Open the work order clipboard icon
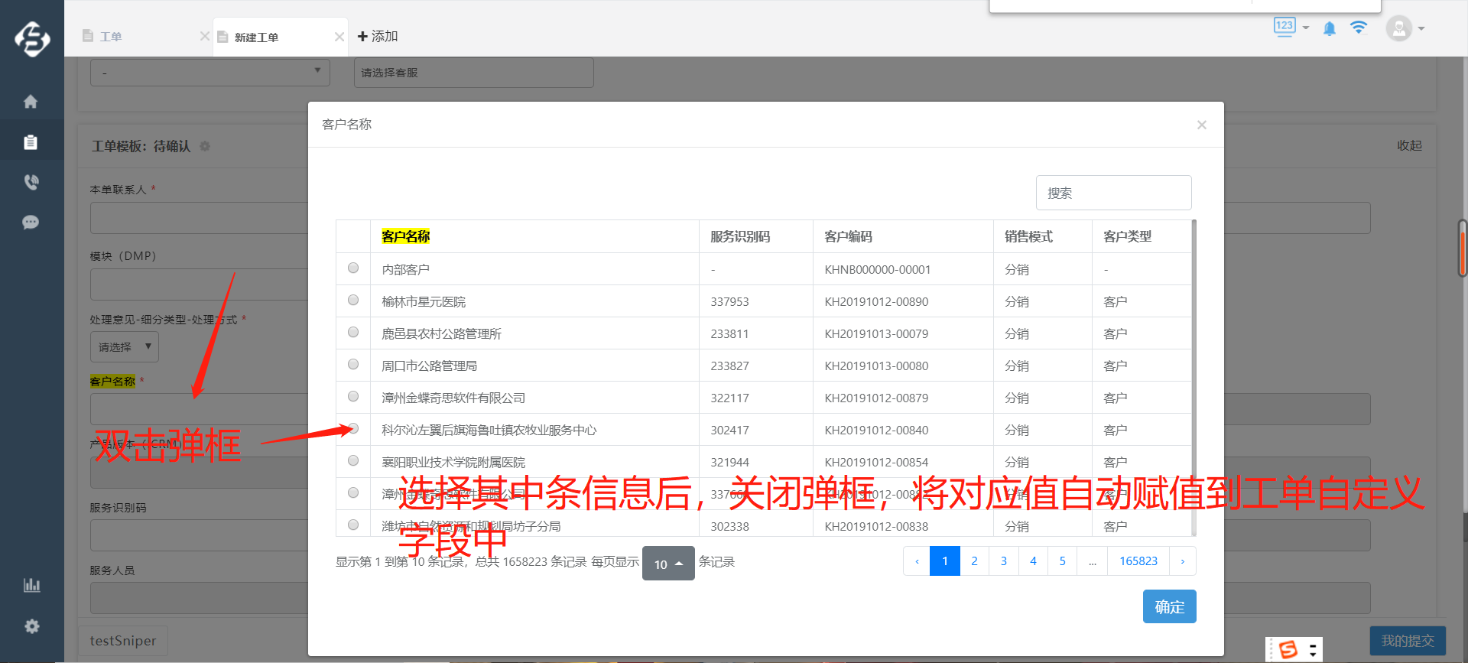The image size is (1468, 663). [31, 142]
